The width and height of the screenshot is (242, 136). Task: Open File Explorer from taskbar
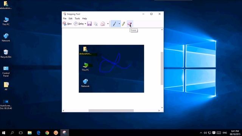pyautogui.click(x=29, y=133)
